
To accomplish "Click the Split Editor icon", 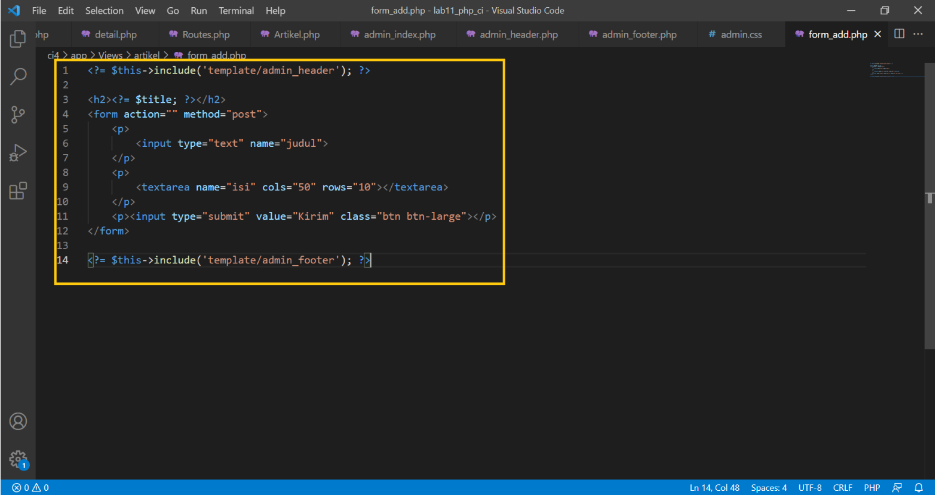I will [899, 34].
